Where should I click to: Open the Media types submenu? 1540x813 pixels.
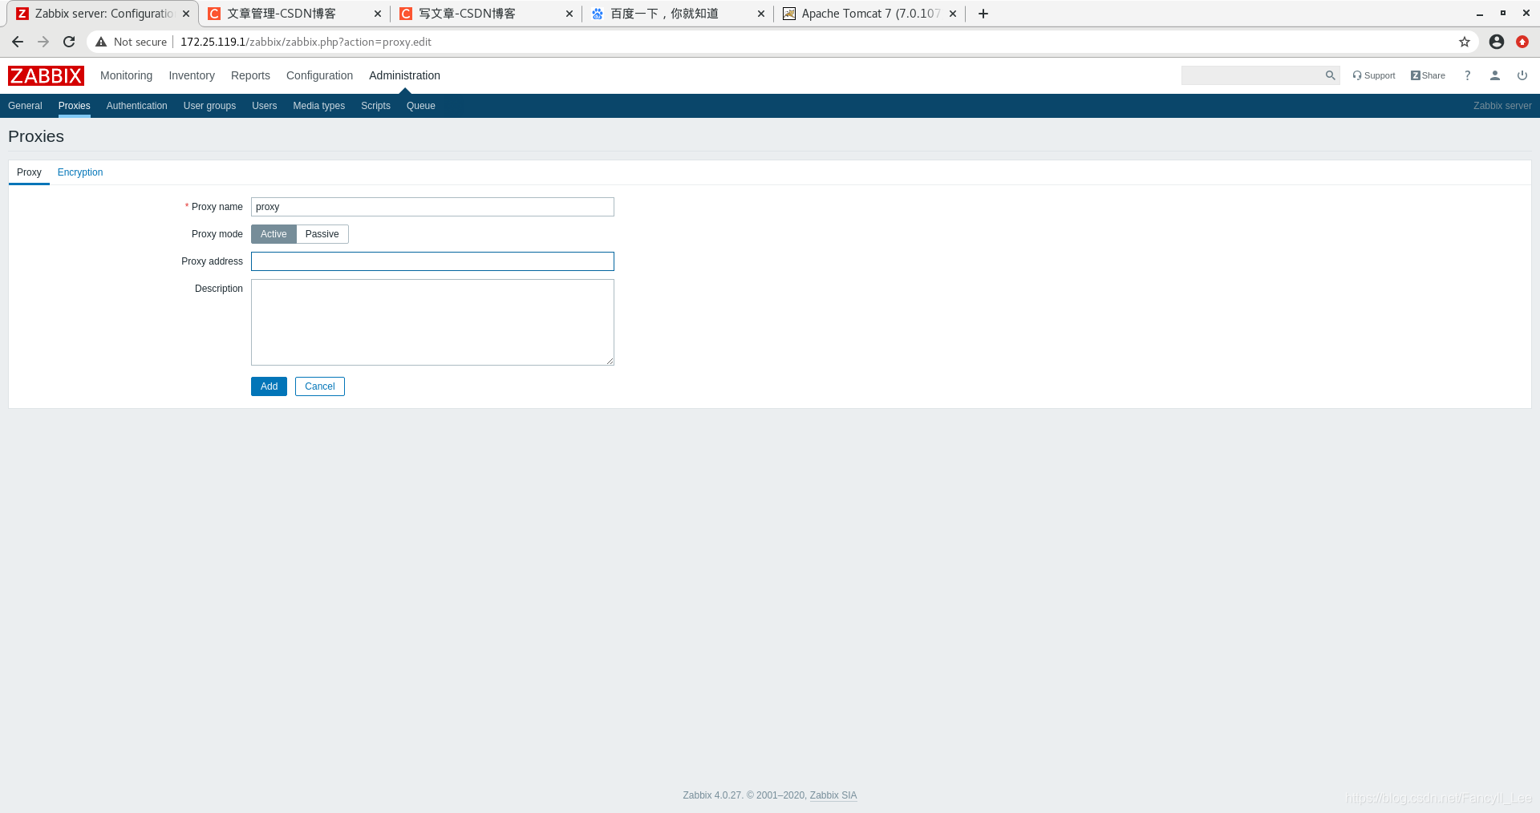318,106
